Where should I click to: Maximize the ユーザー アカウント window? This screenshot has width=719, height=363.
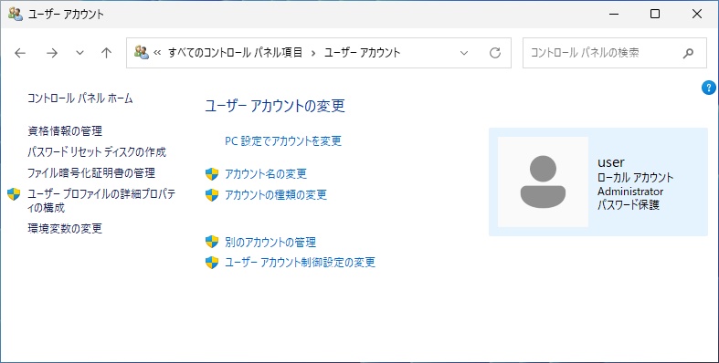coord(655,15)
